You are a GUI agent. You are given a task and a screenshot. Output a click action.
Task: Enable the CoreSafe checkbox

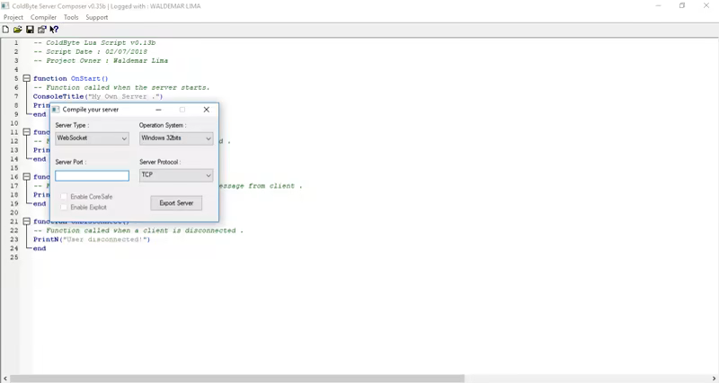(64, 196)
